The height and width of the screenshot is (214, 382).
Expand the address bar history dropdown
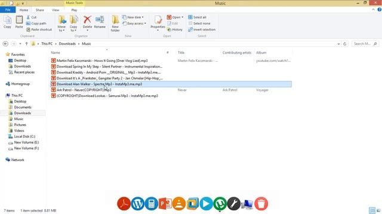pos(338,44)
